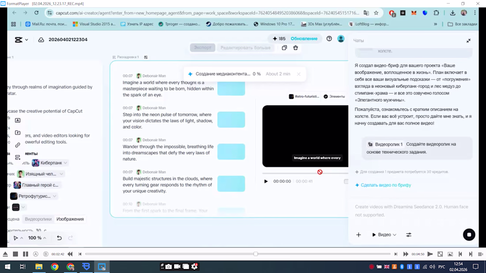Toggle the Элементы checkmark tag

334,97
